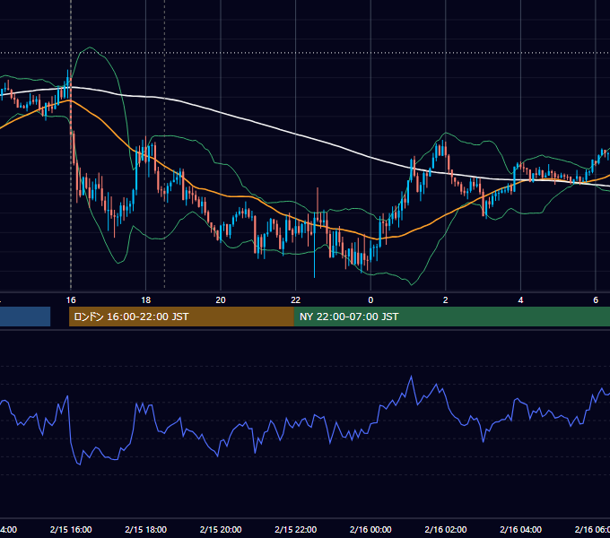Click the 2/15 16:00 date label
This screenshot has width=610, height=538.
pos(71,529)
